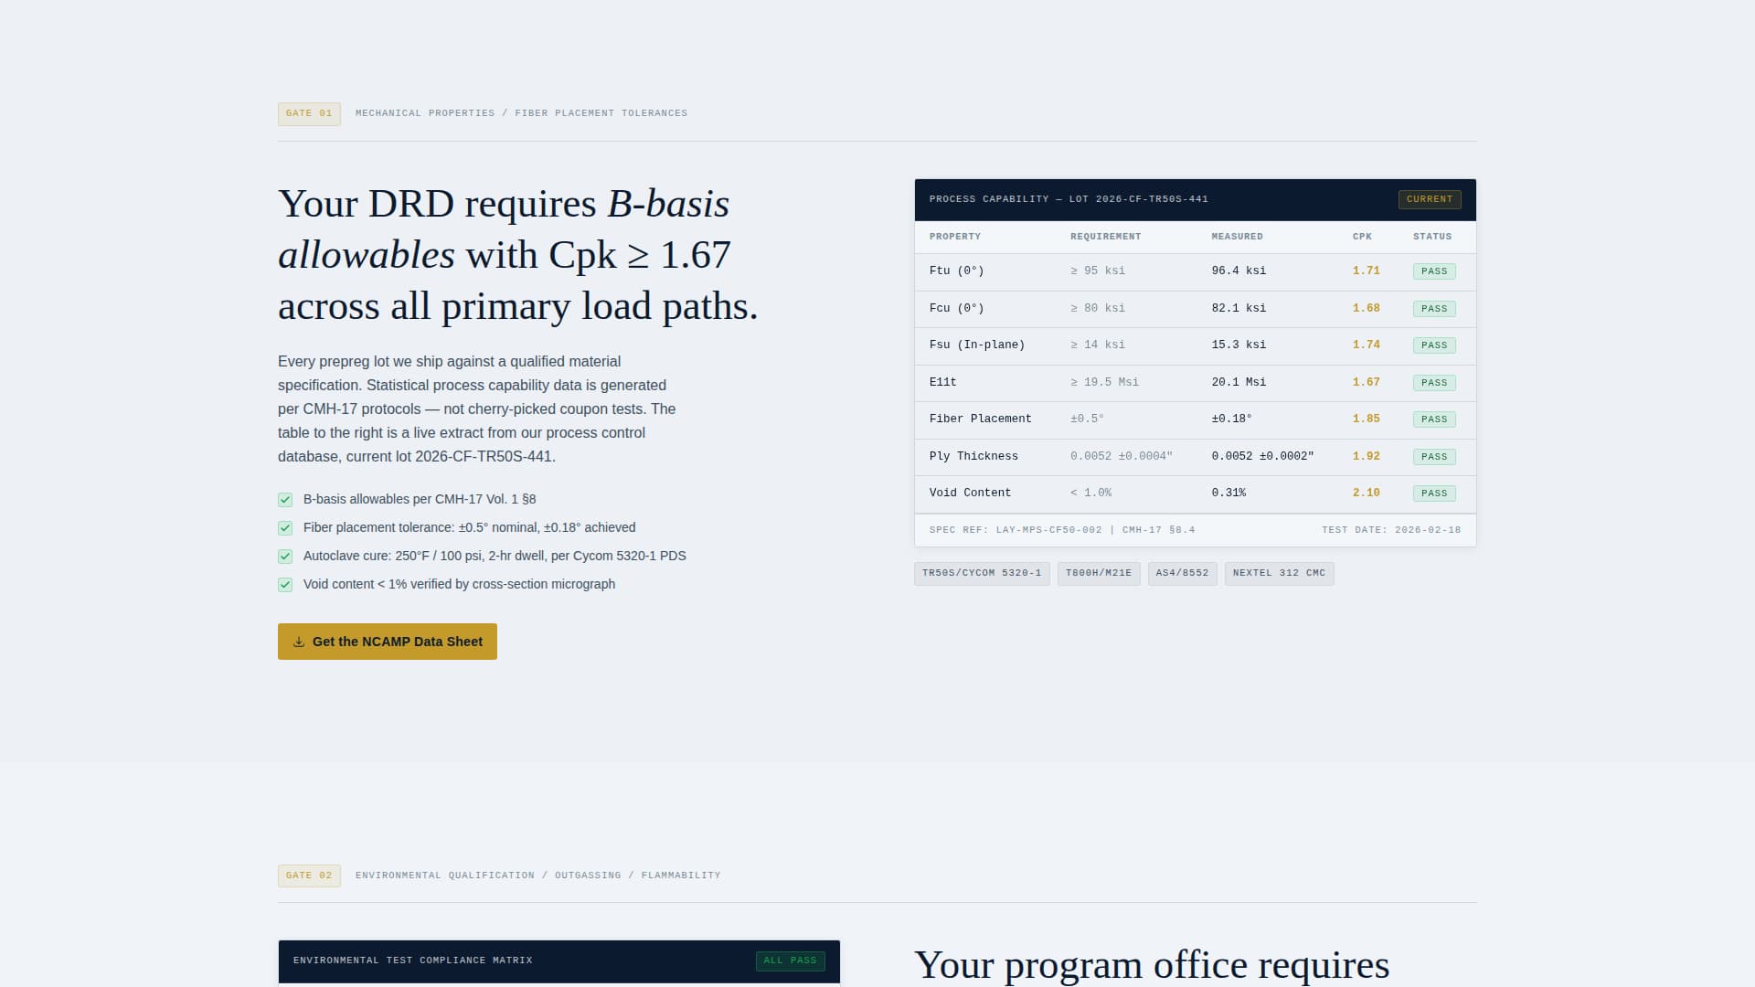Select the T800H/M21E material tab
Image resolution: width=1755 pixels, height=987 pixels.
tap(1098, 573)
